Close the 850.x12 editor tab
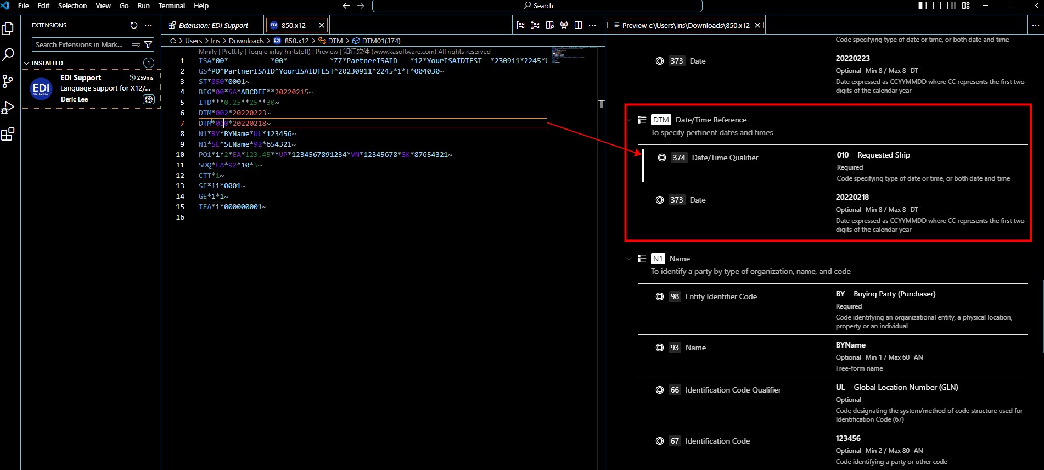This screenshot has width=1044, height=470. click(x=322, y=25)
